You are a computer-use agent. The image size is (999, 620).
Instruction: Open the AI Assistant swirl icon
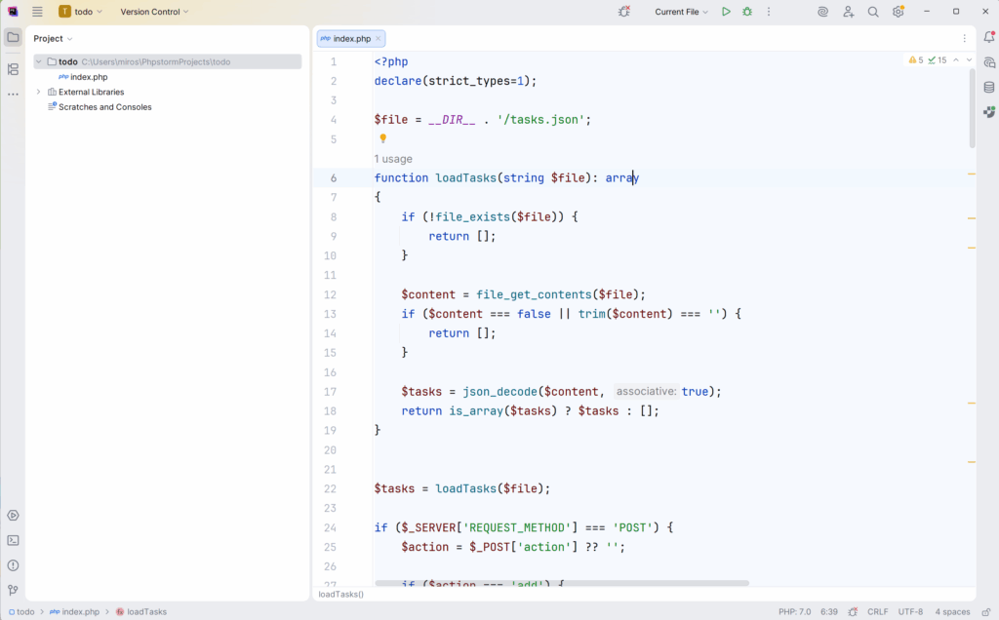click(x=822, y=12)
